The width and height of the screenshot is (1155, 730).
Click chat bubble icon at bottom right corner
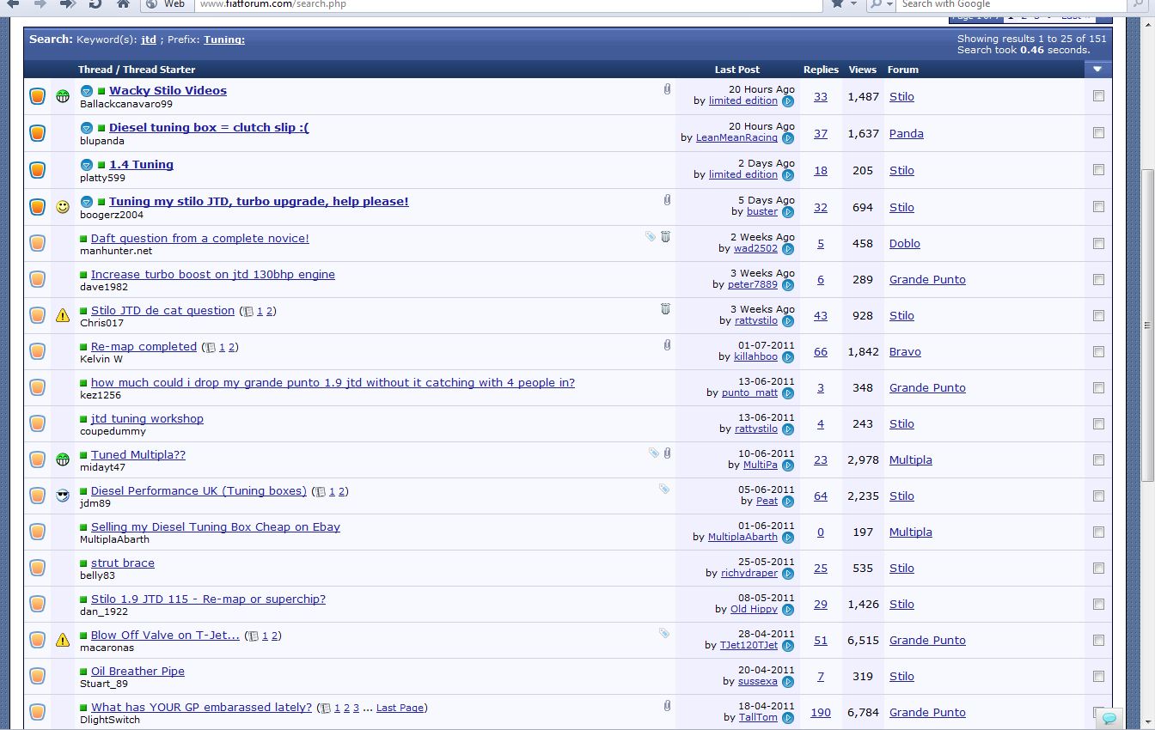click(1109, 718)
